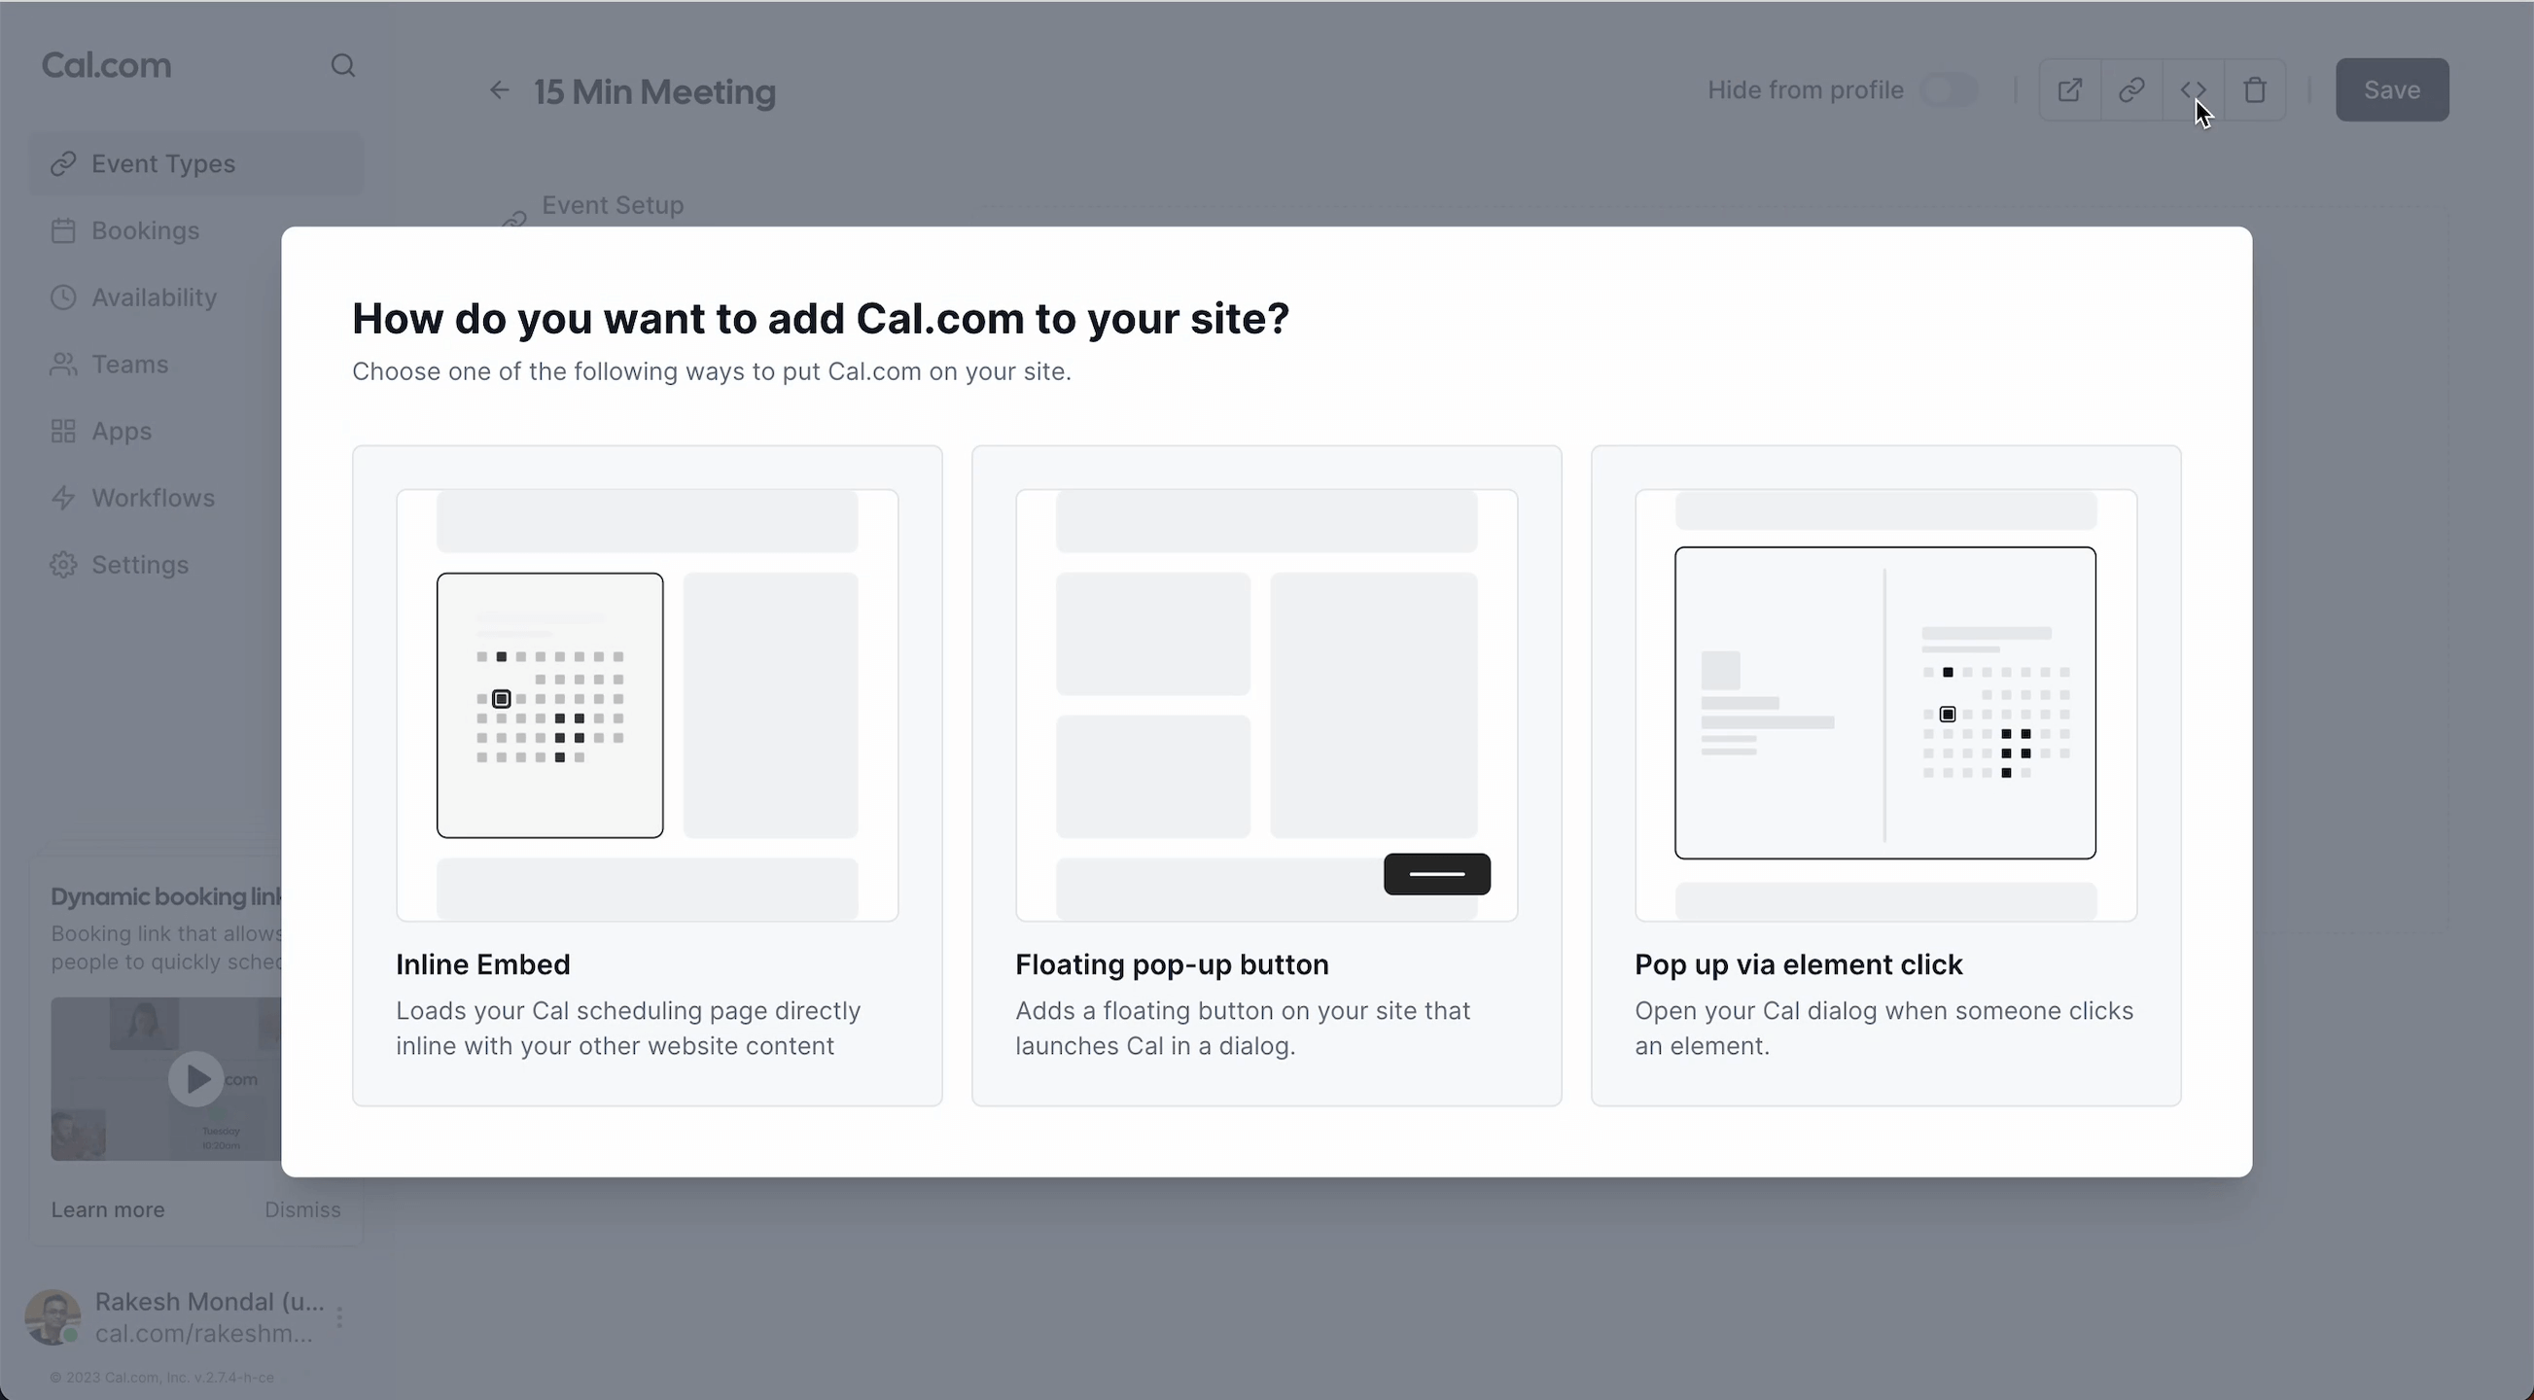The image size is (2534, 1400).
Task: Open search in the sidebar
Action: click(342, 65)
